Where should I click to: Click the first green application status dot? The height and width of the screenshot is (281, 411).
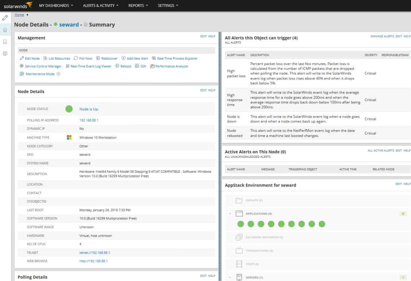pos(241,224)
